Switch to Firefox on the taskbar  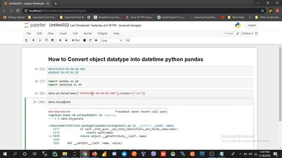(x=94, y=154)
